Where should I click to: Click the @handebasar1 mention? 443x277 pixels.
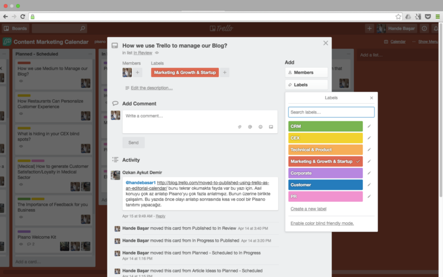click(x=141, y=183)
